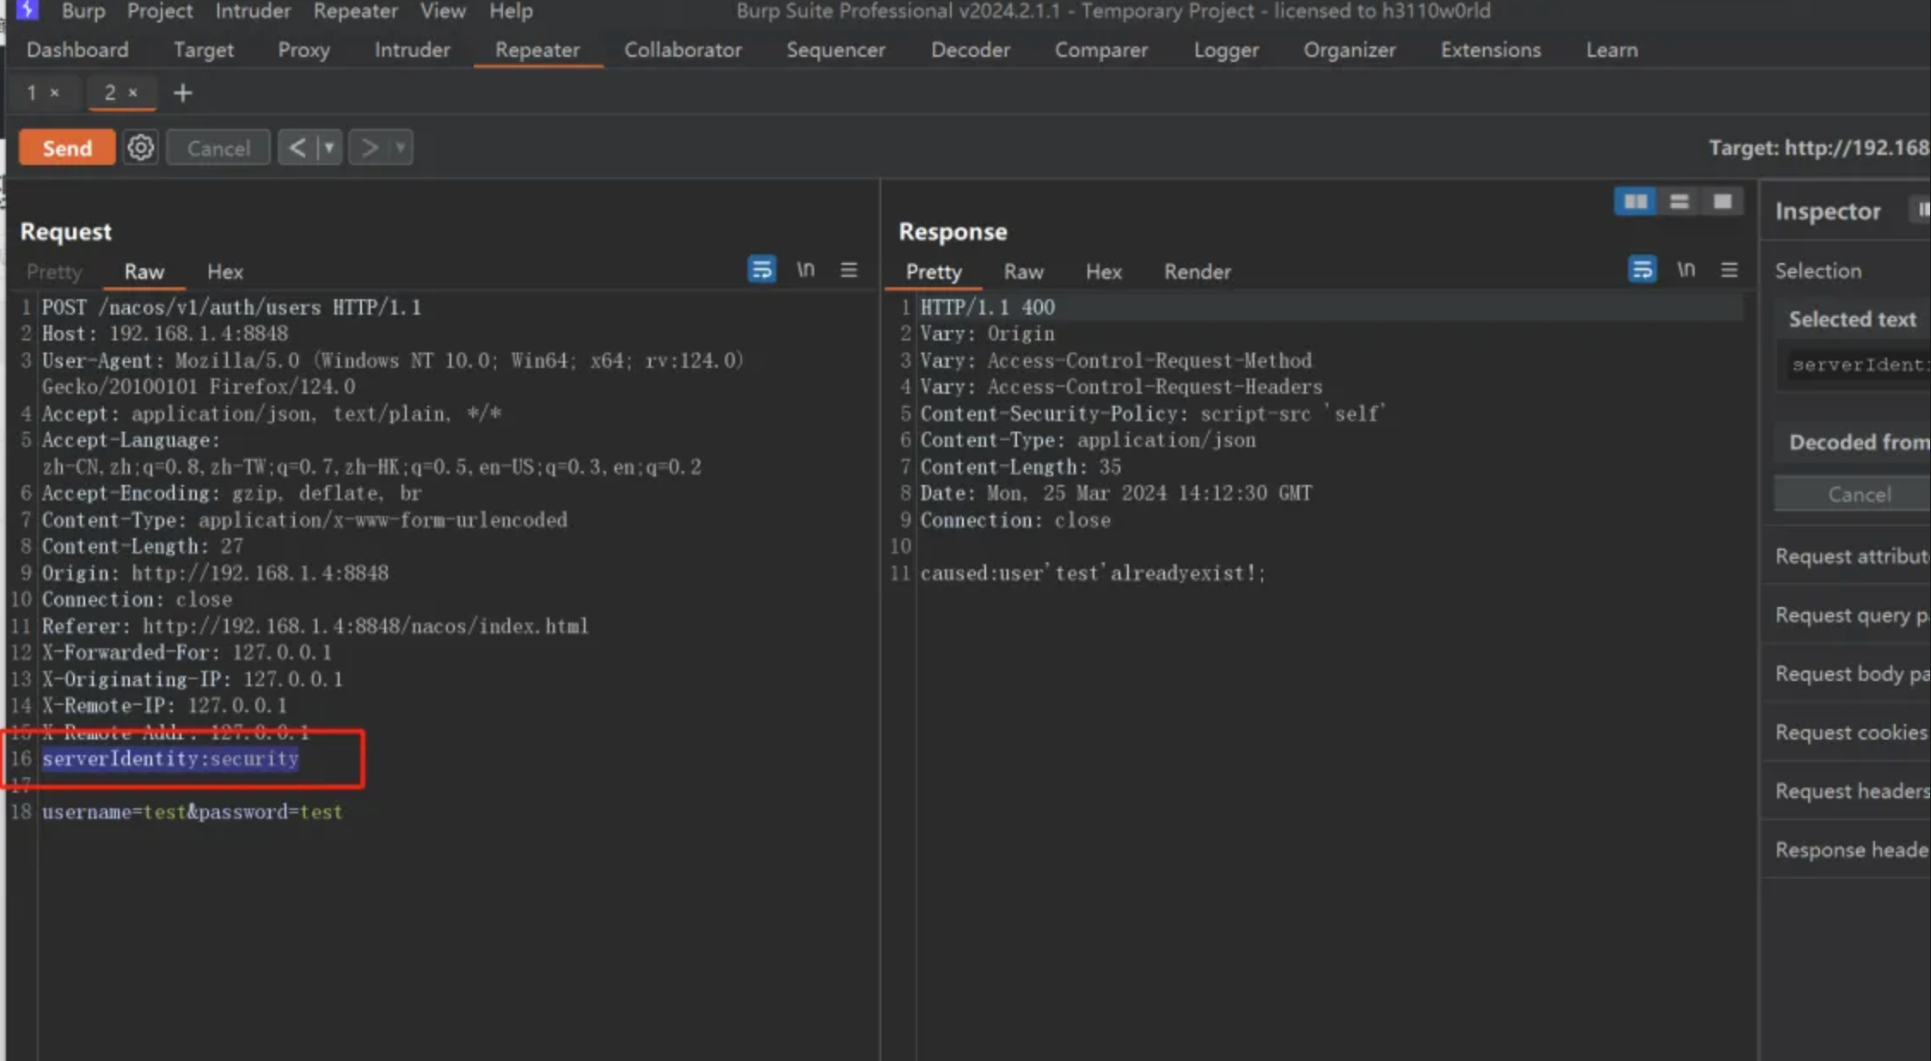Click the username=test&password=test body line
Viewport: 1931px width, 1061px height.
click(192, 812)
